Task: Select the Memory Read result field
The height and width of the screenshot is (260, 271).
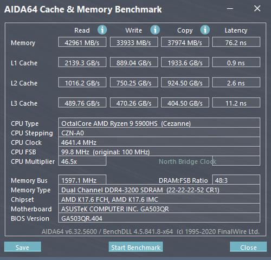Action: [x=82, y=42]
